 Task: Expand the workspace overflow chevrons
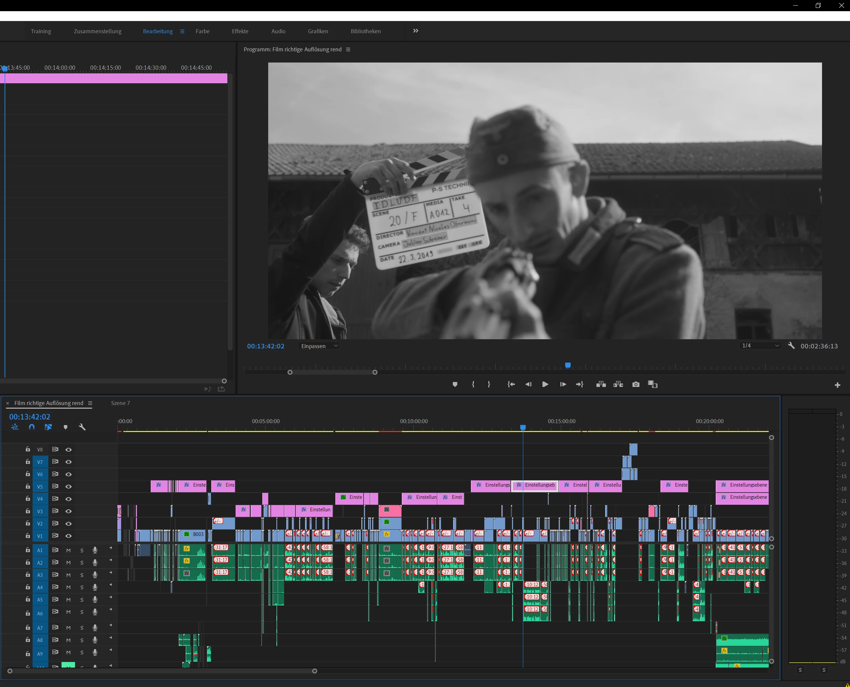416,31
